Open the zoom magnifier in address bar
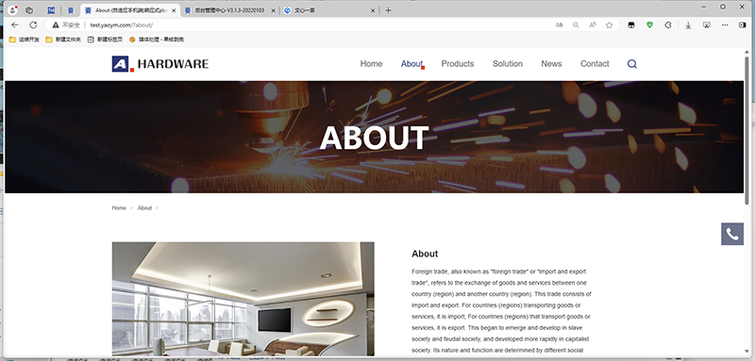The height and width of the screenshot is (361, 755). point(576,25)
